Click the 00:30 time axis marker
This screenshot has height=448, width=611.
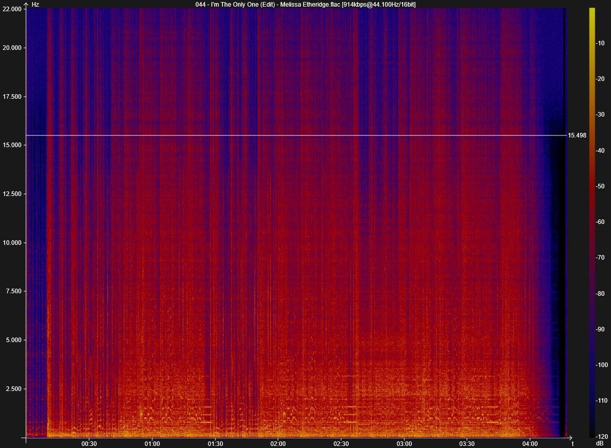[89, 443]
